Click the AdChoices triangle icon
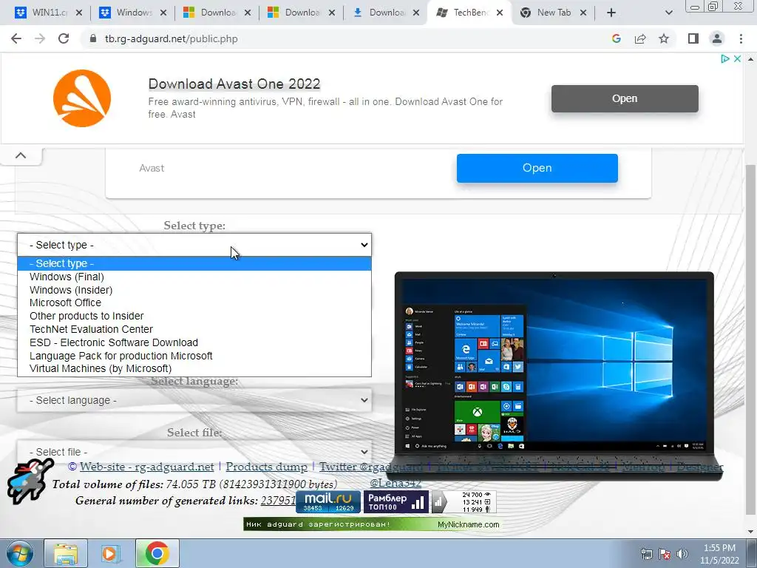This screenshot has height=568, width=757. (x=724, y=58)
